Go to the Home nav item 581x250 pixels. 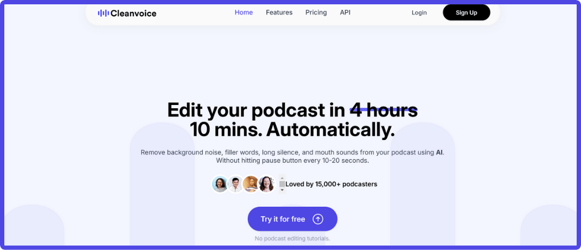(x=244, y=12)
